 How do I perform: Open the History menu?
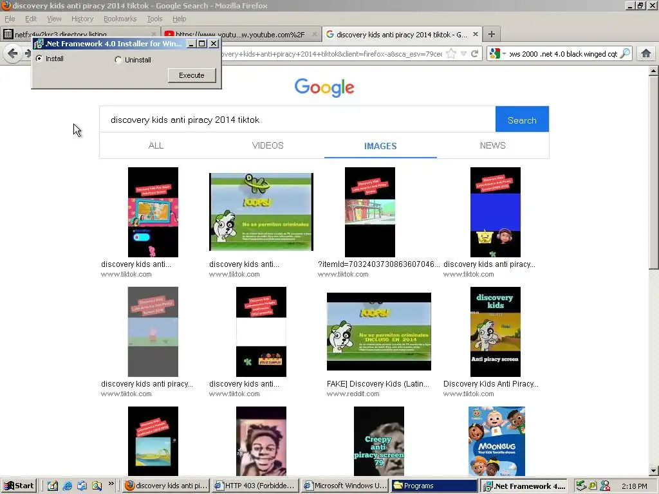pos(82,19)
